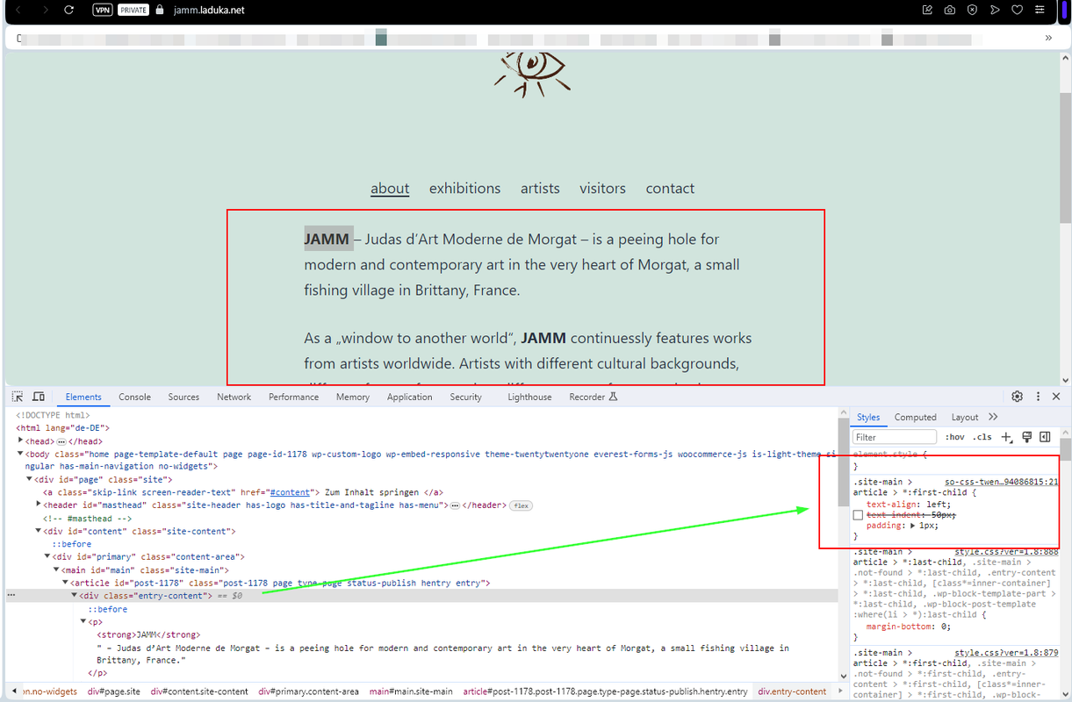Collapse the div id="page" node
Screen dimensions: 1072x702
[x=29, y=480]
